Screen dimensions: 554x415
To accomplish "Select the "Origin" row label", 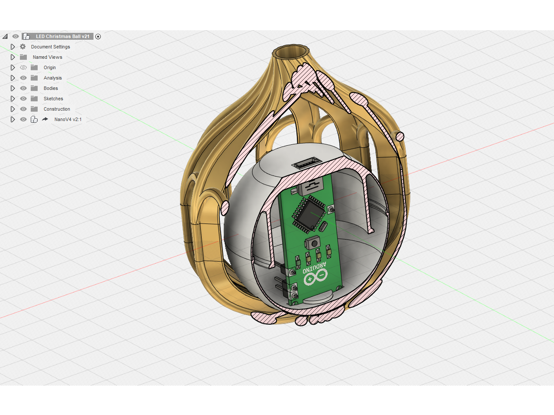I will click(50, 67).
